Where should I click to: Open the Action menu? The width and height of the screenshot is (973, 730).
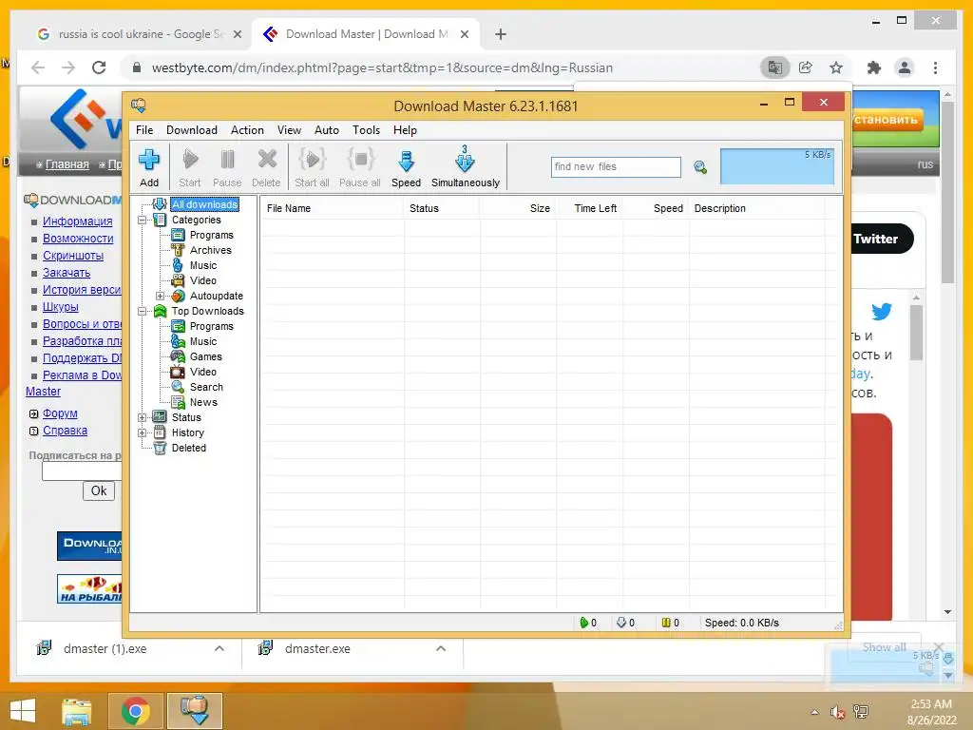click(x=247, y=129)
